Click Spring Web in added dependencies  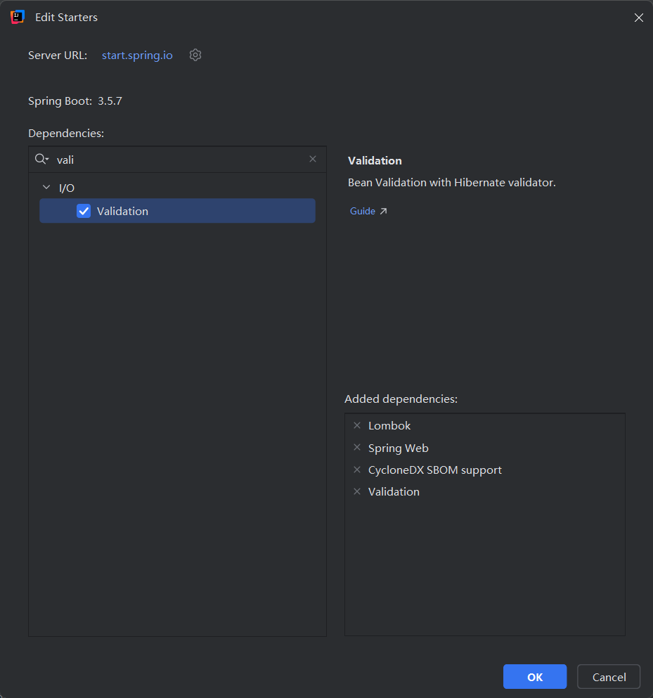click(x=399, y=448)
